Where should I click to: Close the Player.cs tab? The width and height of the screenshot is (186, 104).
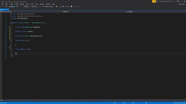(8, 10)
